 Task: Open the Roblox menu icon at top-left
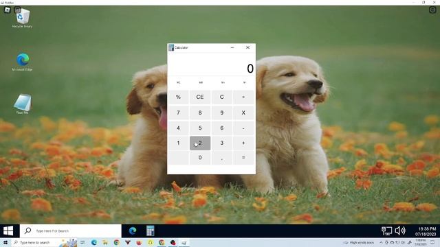8,10
